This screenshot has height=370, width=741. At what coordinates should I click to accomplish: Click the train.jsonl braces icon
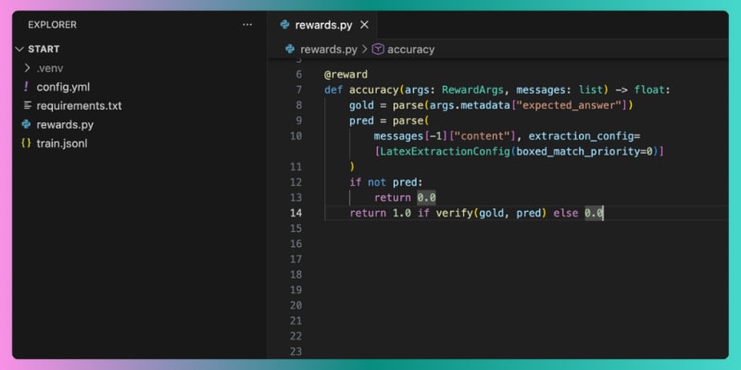[x=26, y=143]
